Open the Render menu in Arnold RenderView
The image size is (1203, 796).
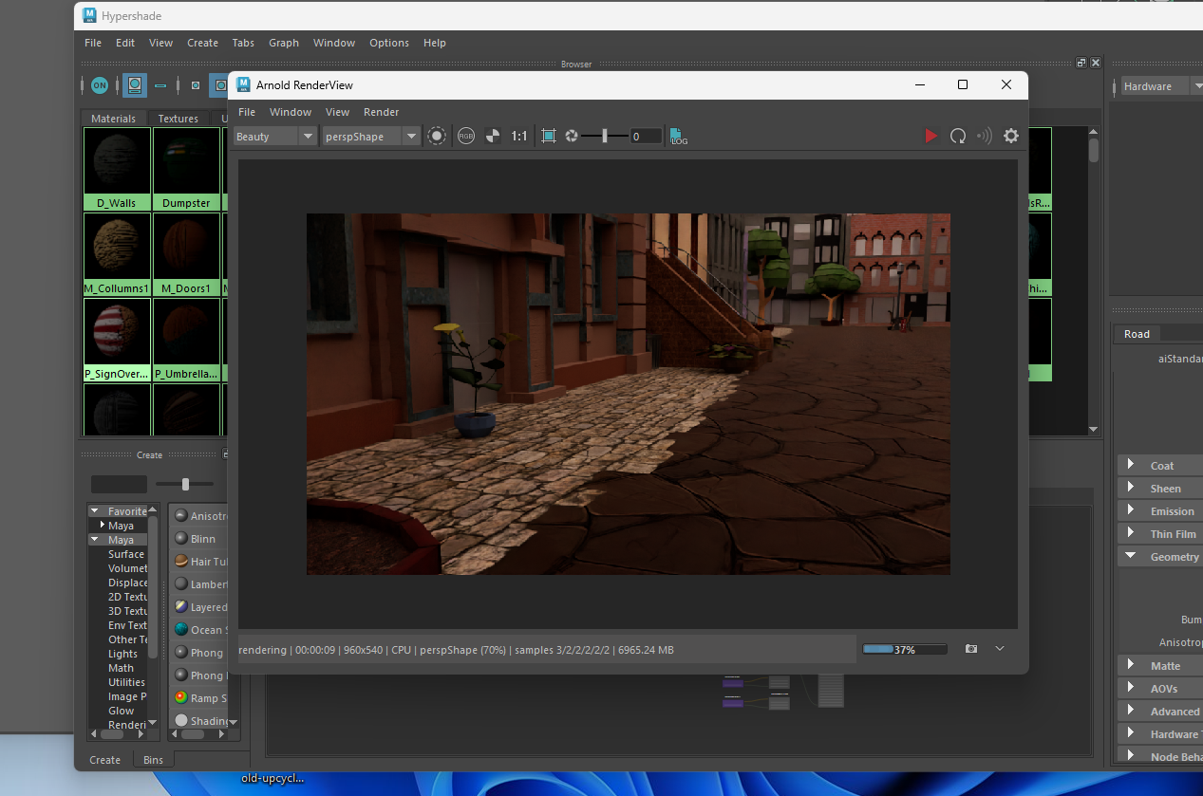tap(381, 112)
